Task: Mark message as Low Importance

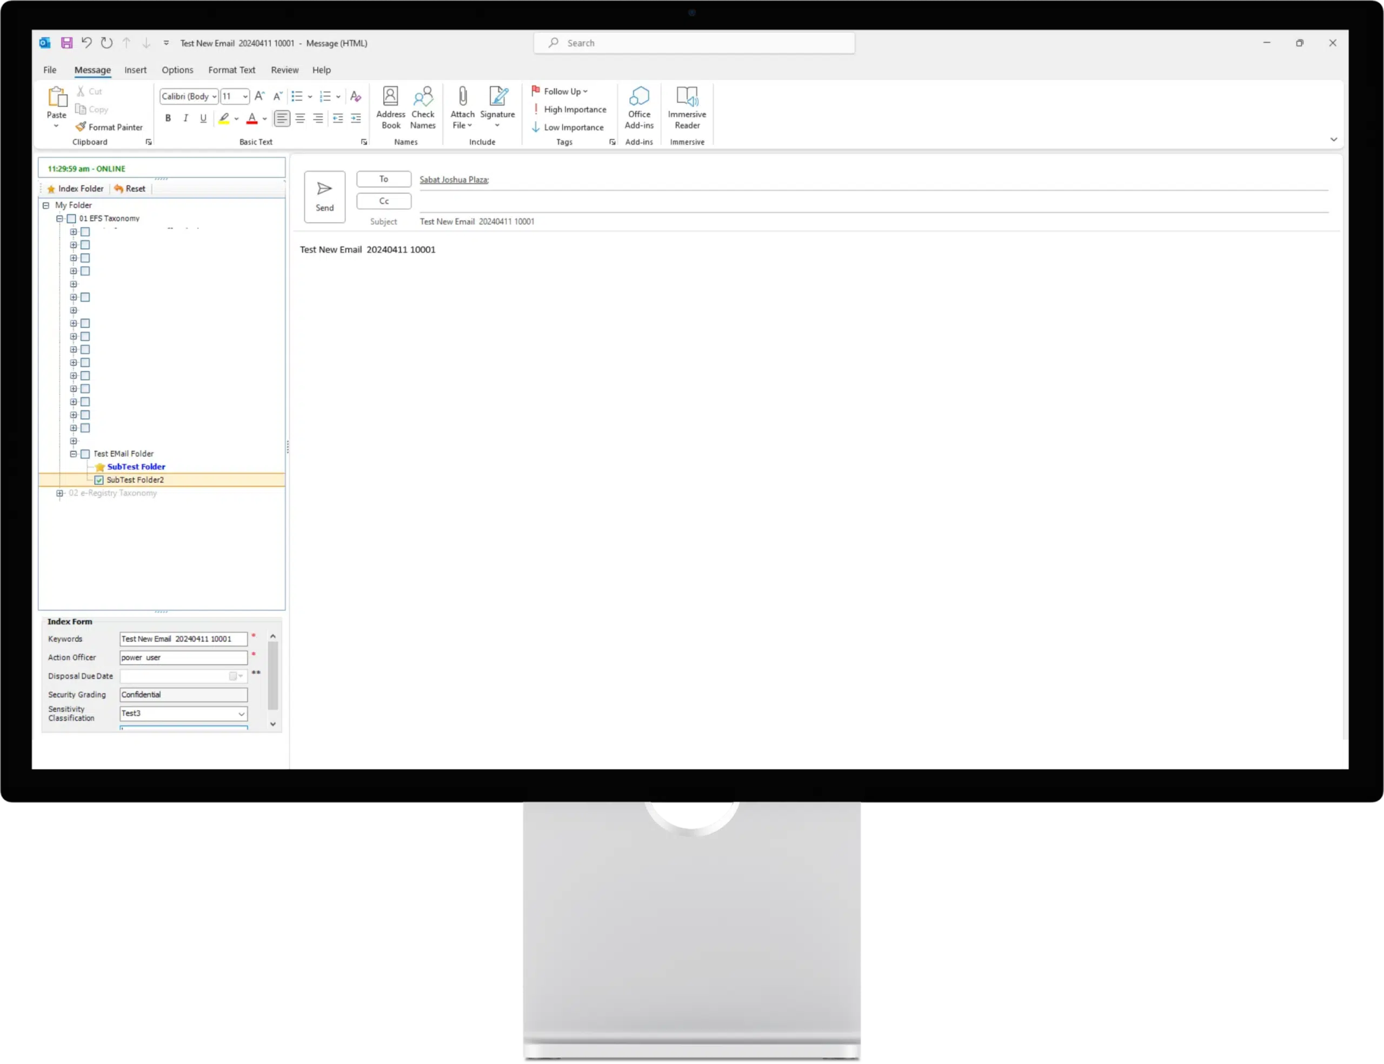Action: point(567,127)
